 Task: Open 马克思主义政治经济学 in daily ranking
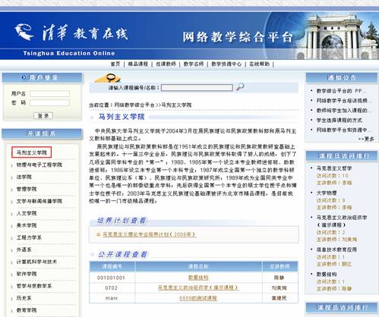[342, 218]
